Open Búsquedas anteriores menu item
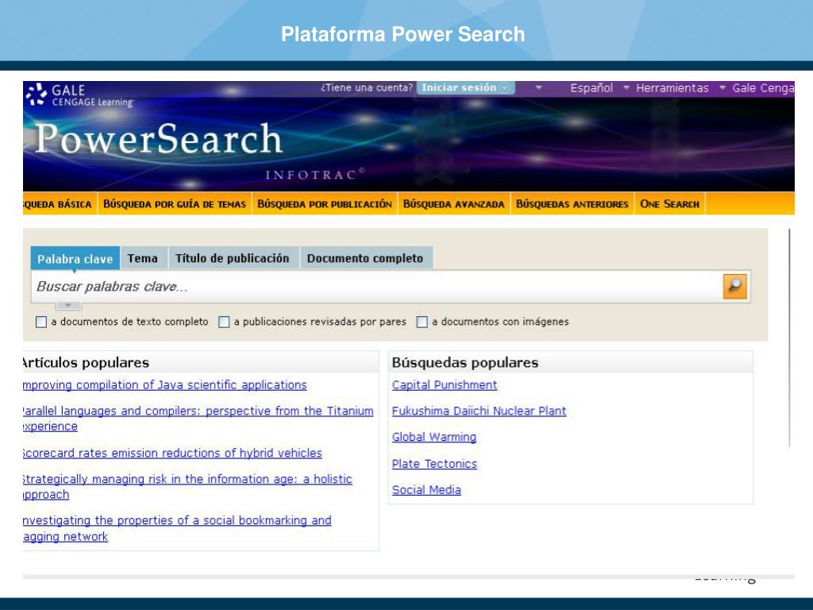The height and width of the screenshot is (610, 813). coord(572,204)
